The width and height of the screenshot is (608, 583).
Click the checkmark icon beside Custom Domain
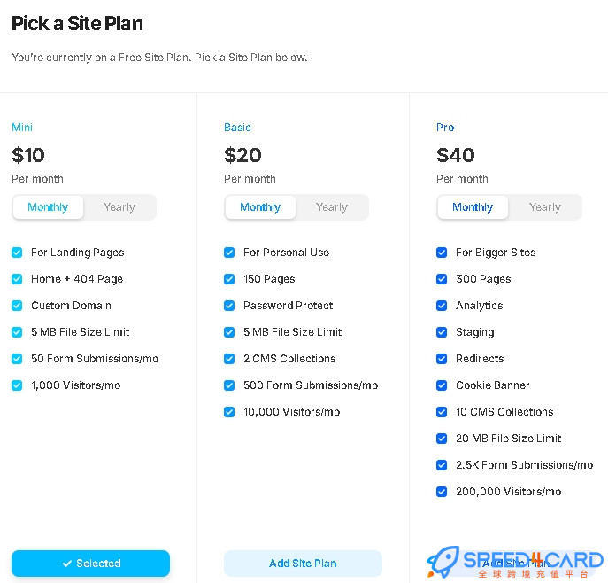pyautogui.click(x=17, y=306)
